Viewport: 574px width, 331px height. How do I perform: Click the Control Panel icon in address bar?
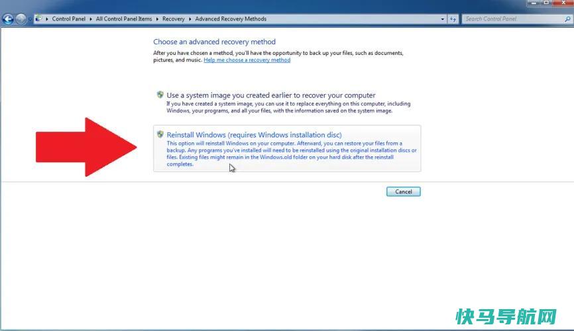(38, 19)
